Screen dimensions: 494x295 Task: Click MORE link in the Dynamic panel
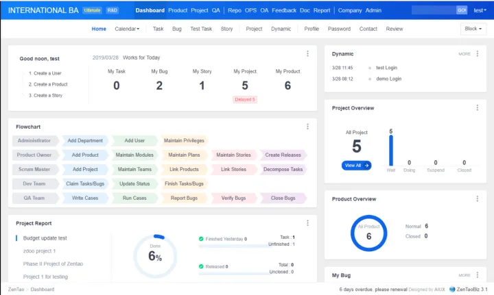coord(464,53)
